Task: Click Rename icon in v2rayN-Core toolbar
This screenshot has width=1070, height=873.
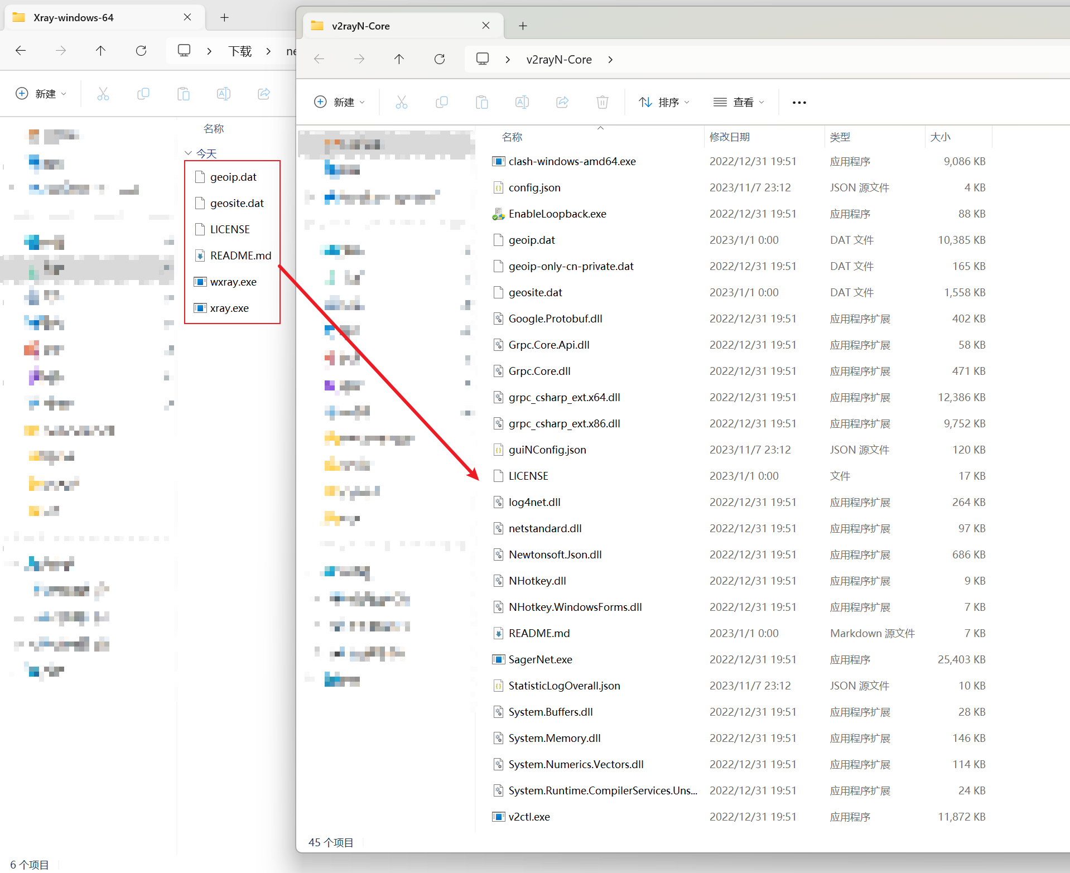Action: pos(522,102)
